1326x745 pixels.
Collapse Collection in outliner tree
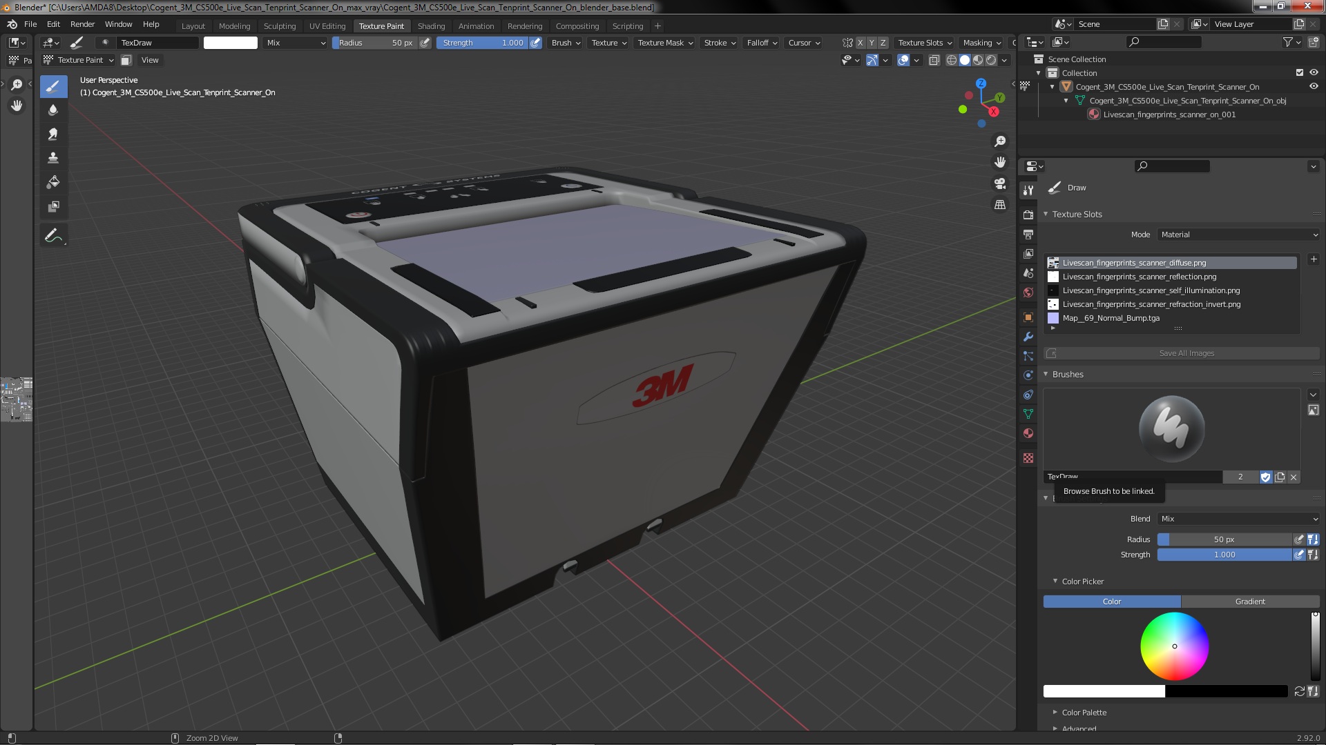click(x=1038, y=72)
